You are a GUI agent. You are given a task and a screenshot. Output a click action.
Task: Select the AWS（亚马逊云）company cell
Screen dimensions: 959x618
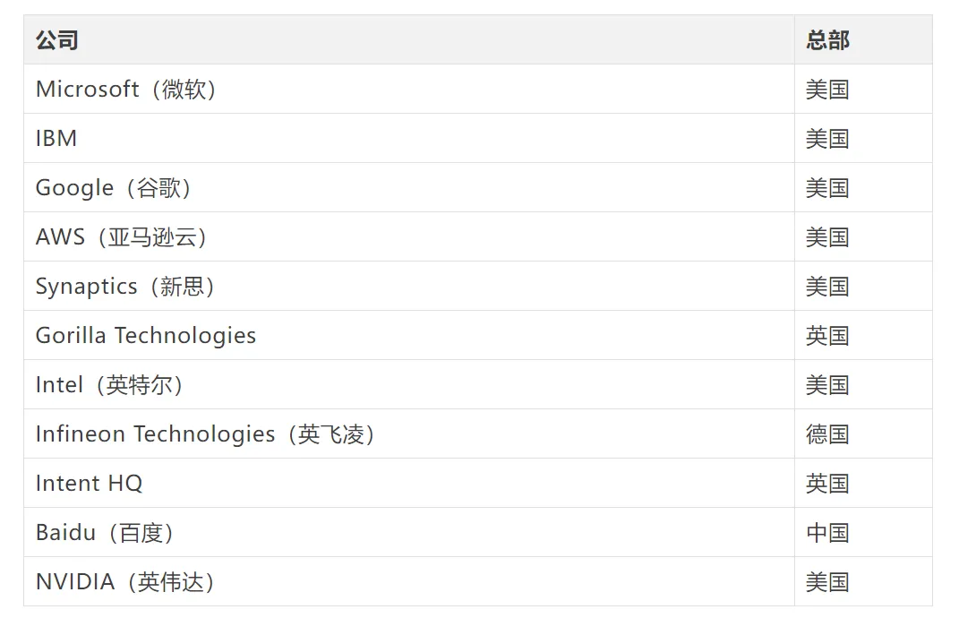[408, 236]
